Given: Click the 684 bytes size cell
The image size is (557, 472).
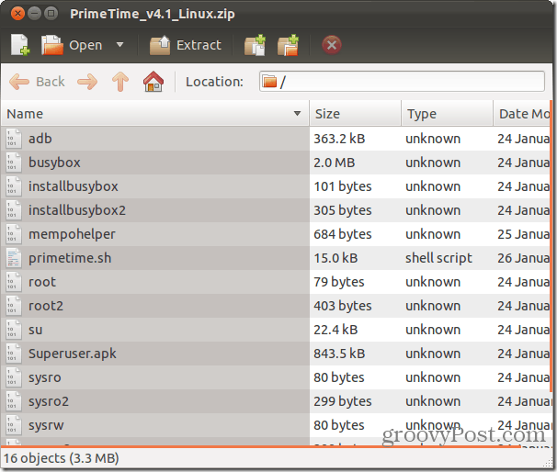Looking at the screenshot, I should click(x=343, y=234).
